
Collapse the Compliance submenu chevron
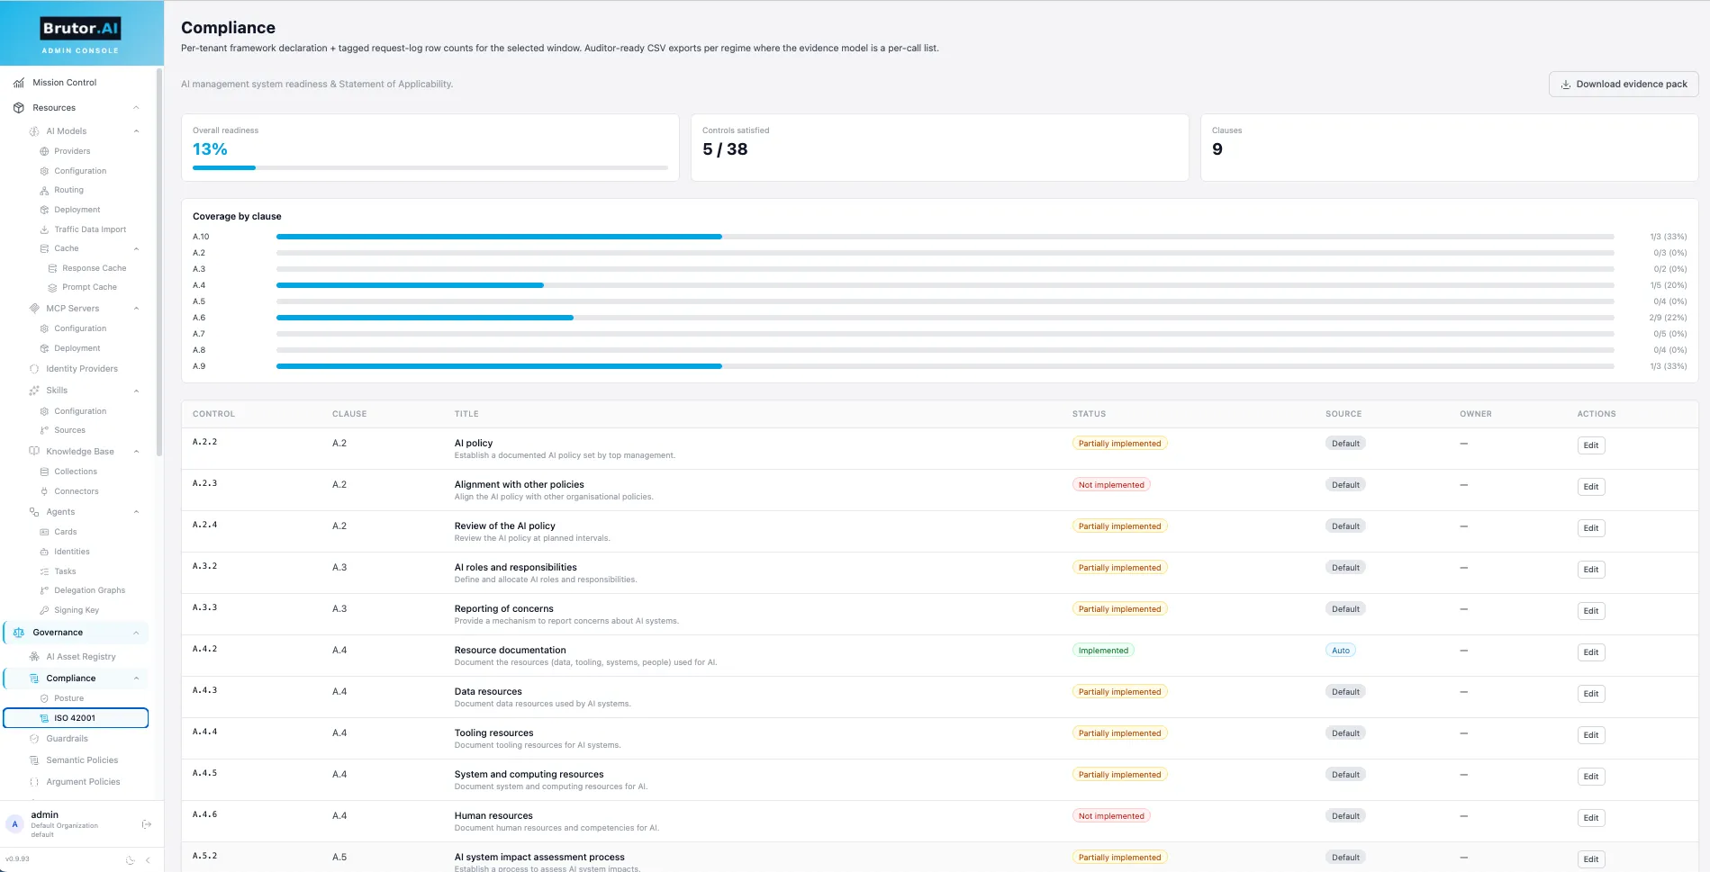click(x=136, y=679)
